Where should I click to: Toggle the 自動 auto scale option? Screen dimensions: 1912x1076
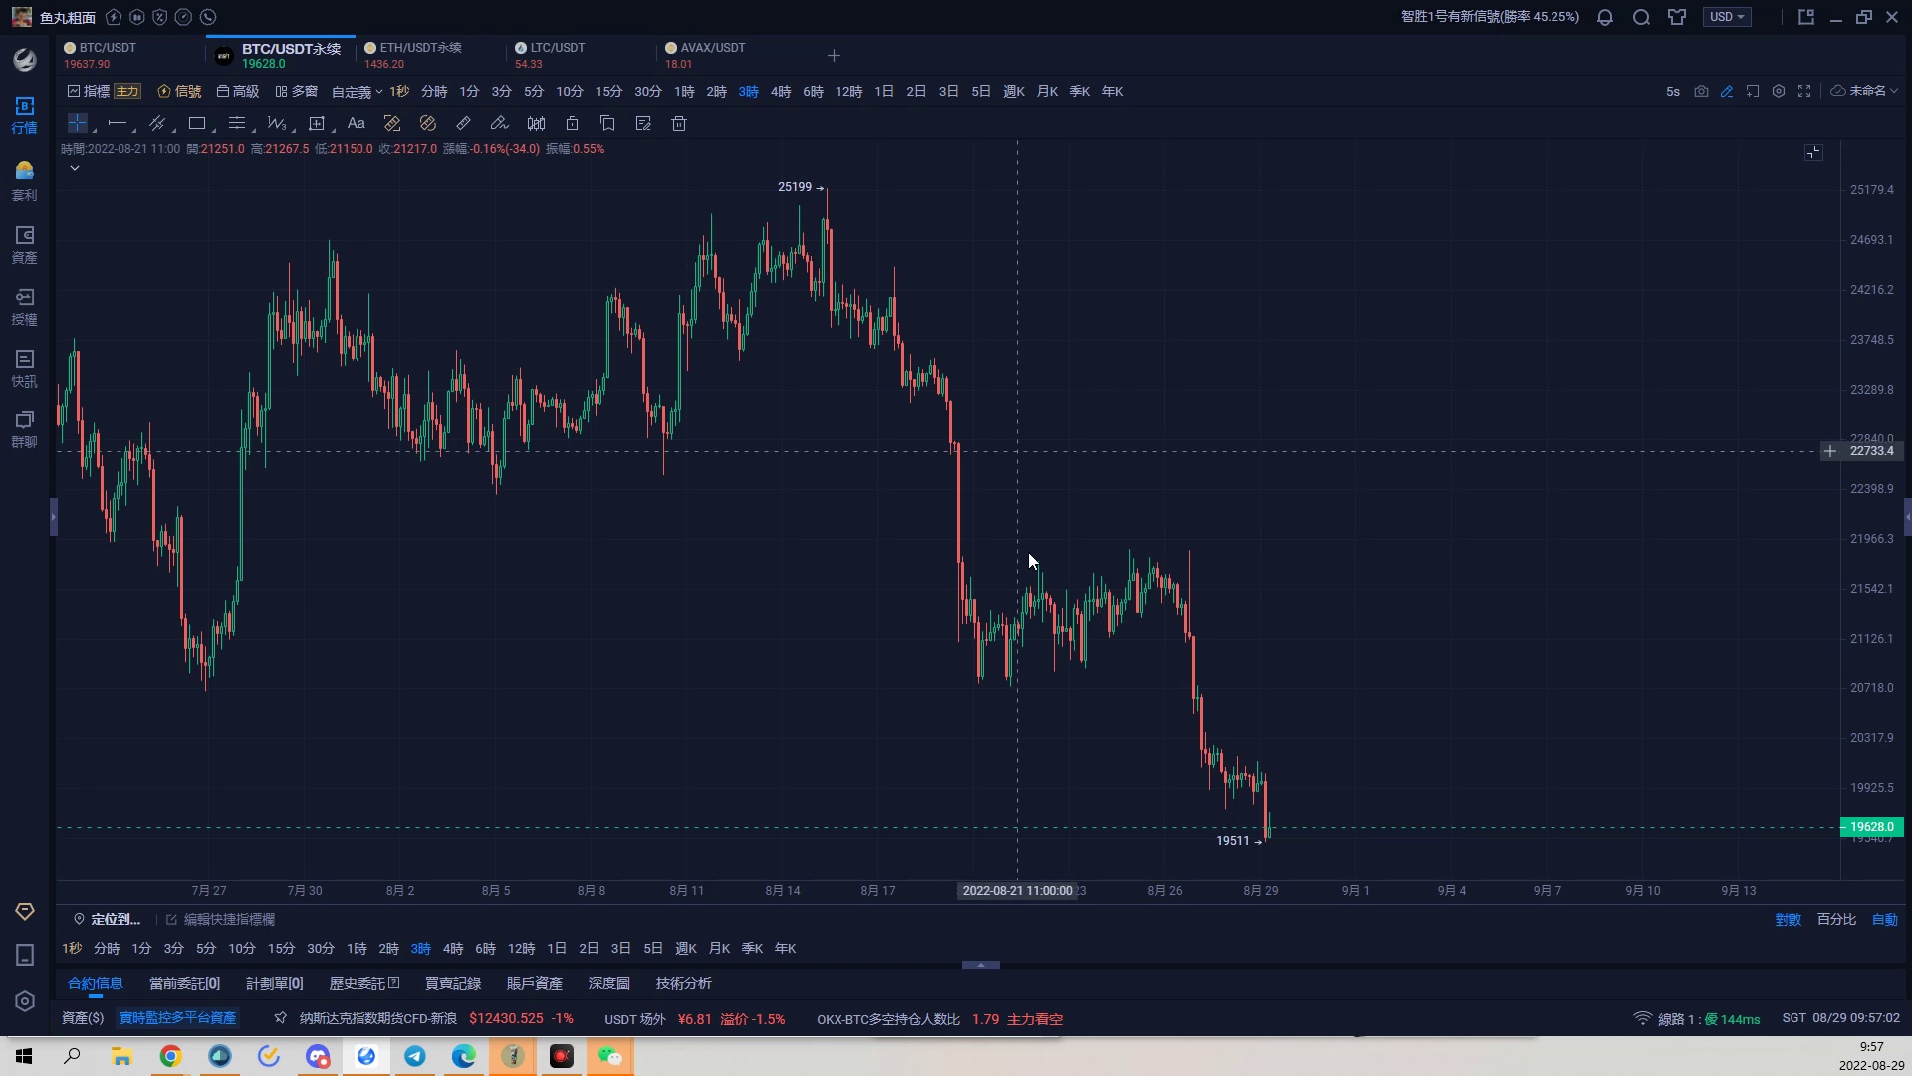tap(1884, 919)
